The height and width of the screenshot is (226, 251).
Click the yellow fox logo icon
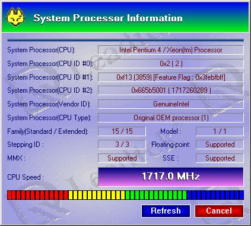pos(15,17)
